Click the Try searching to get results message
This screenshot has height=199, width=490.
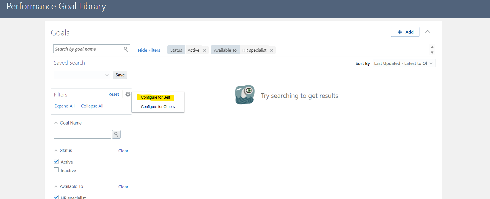click(x=299, y=96)
